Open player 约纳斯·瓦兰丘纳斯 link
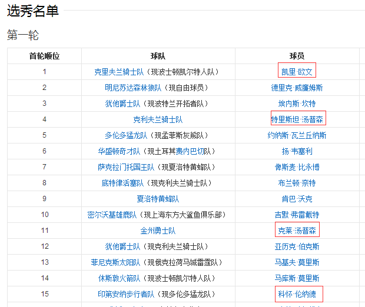This screenshot has height=307, width=365. [x=297, y=135]
